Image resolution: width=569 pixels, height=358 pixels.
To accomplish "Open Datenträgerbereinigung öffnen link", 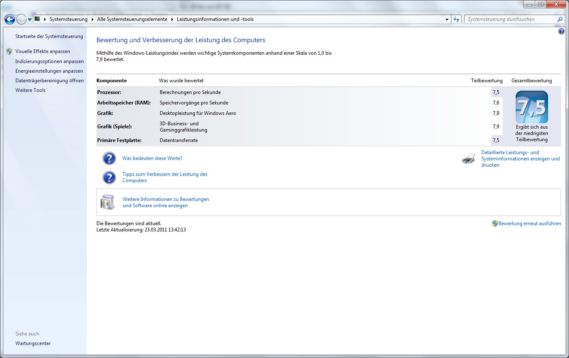I will pyautogui.click(x=50, y=81).
